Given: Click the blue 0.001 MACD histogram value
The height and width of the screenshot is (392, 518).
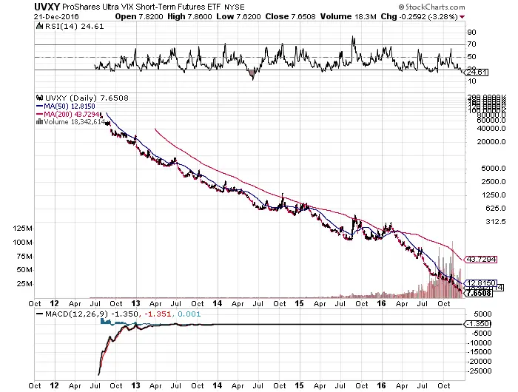Looking at the screenshot, I should tap(189, 314).
